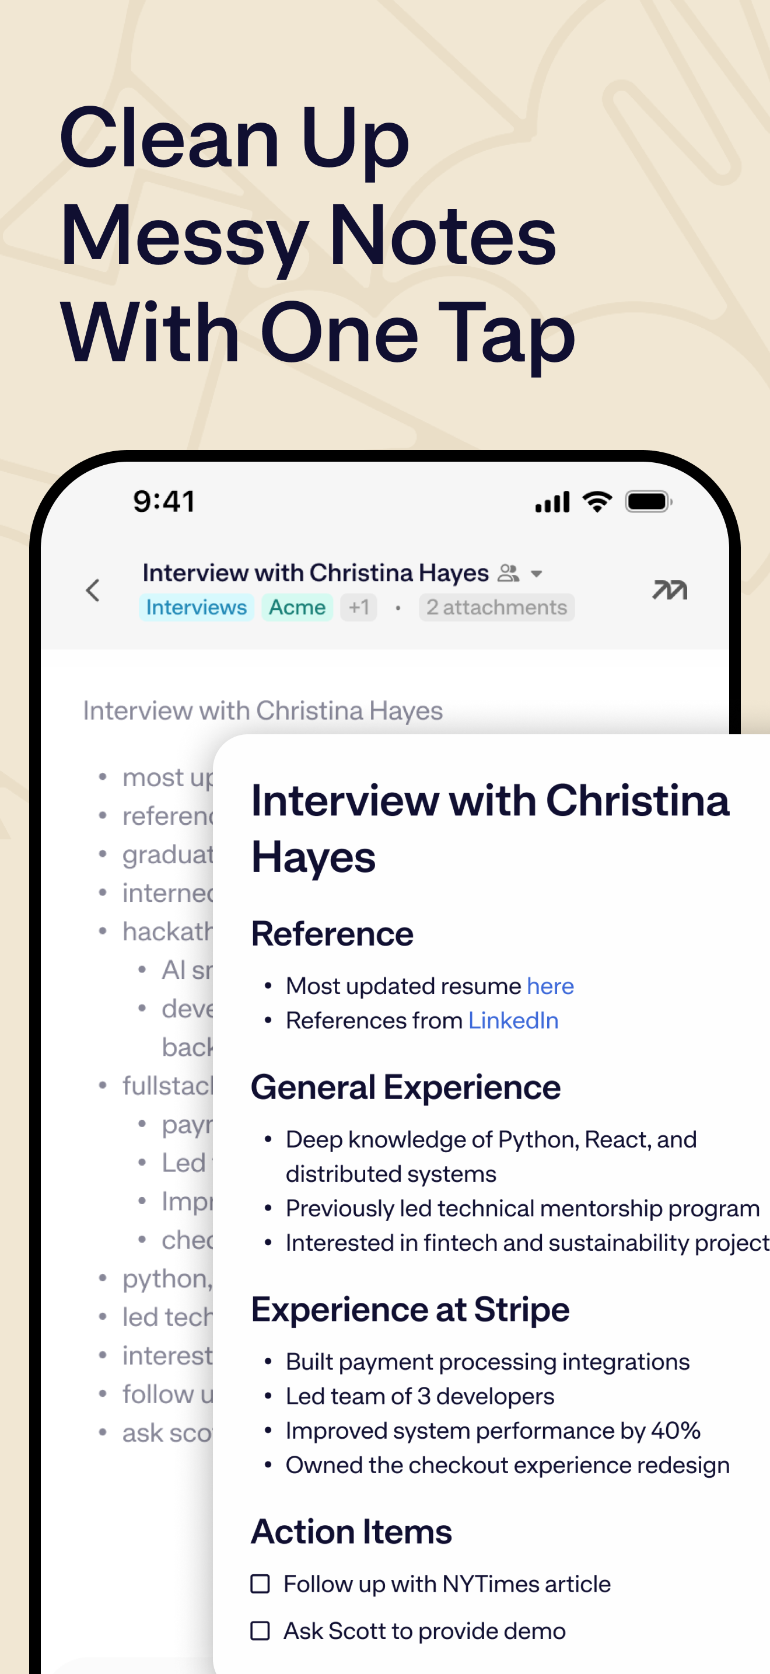Screen dimensions: 770x1674
Task: Expand the dropdown arrow next to note title
Action: click(536, 574)
